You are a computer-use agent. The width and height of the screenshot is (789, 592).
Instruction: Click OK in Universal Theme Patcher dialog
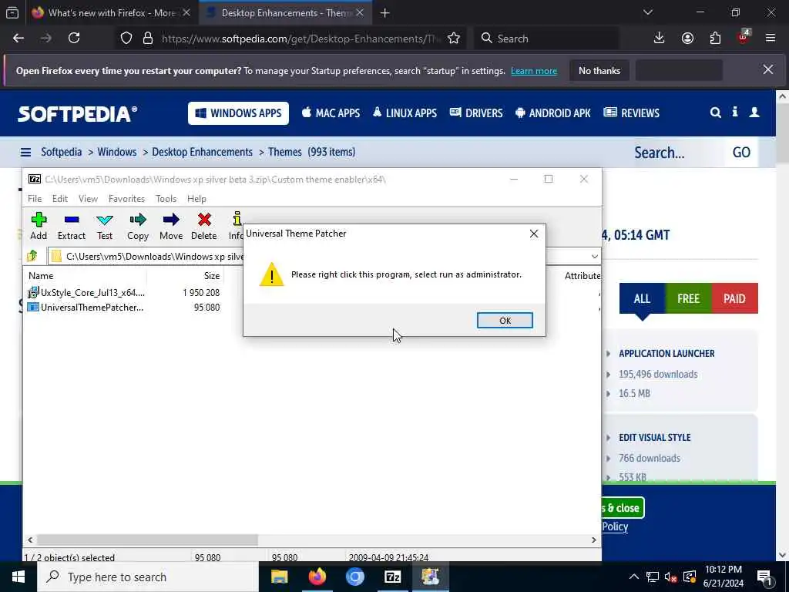[x=505, y=320]
